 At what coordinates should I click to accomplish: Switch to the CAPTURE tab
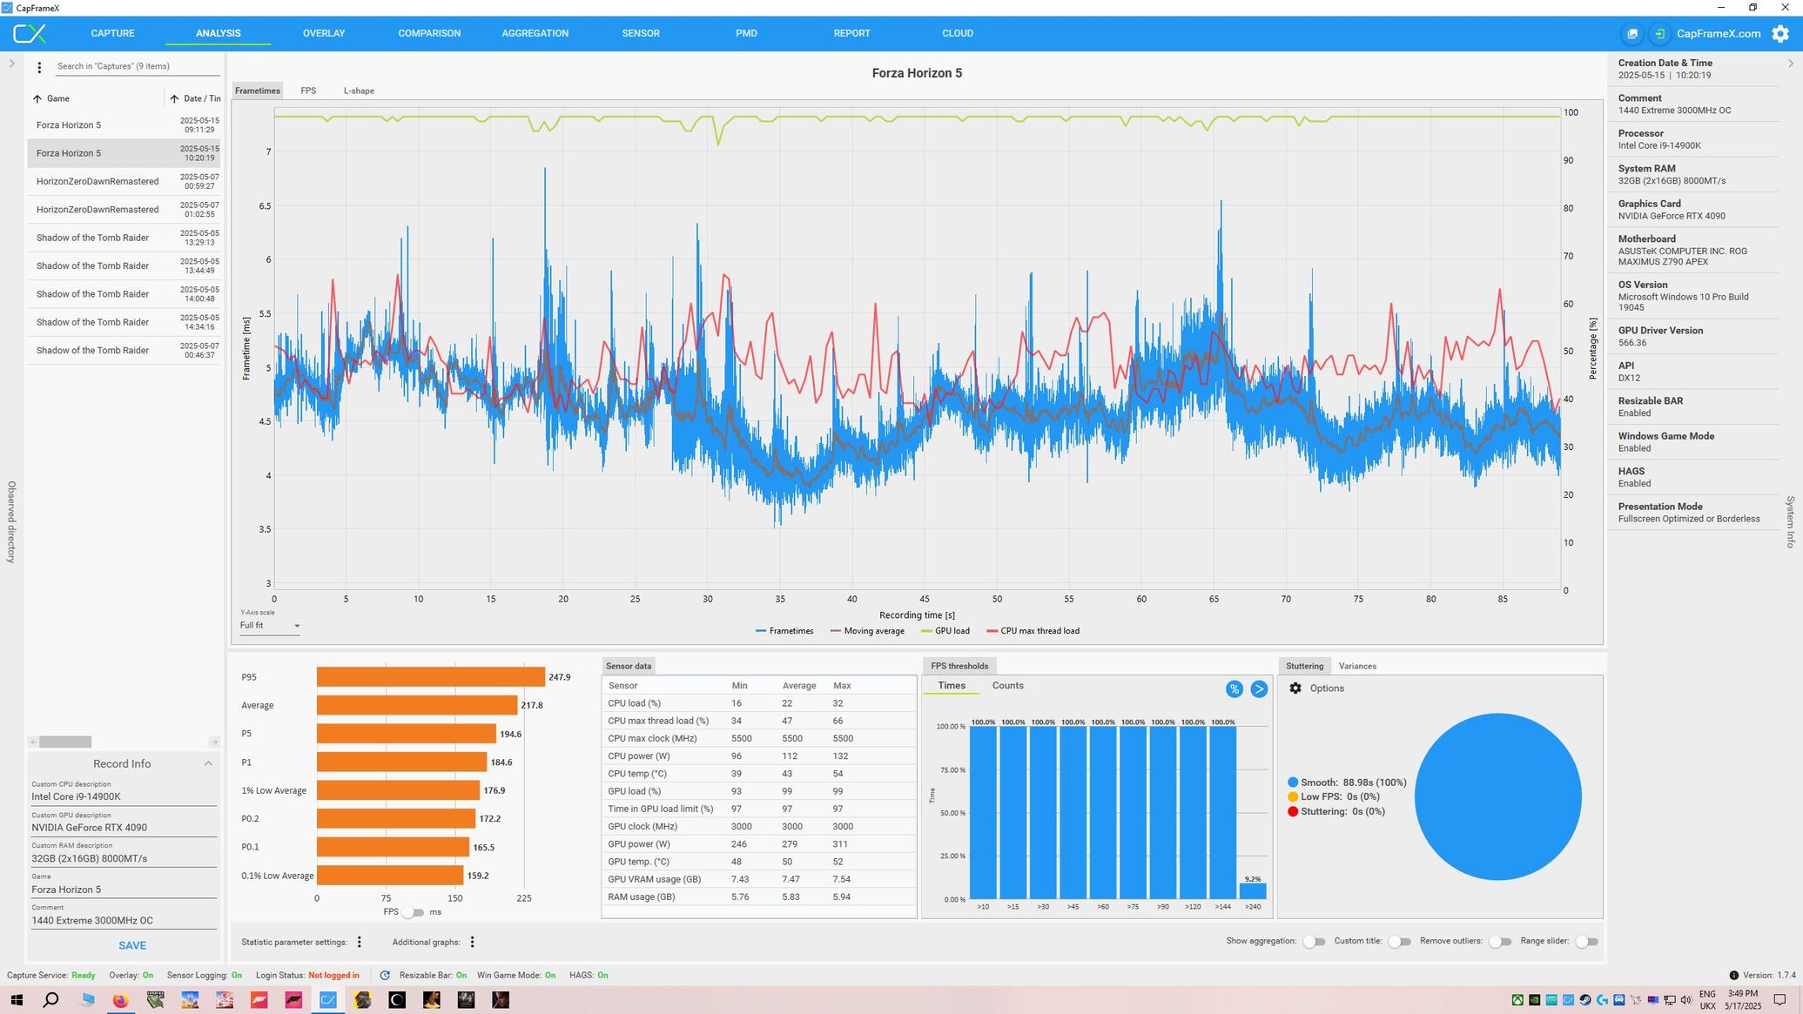coord(112,34)
